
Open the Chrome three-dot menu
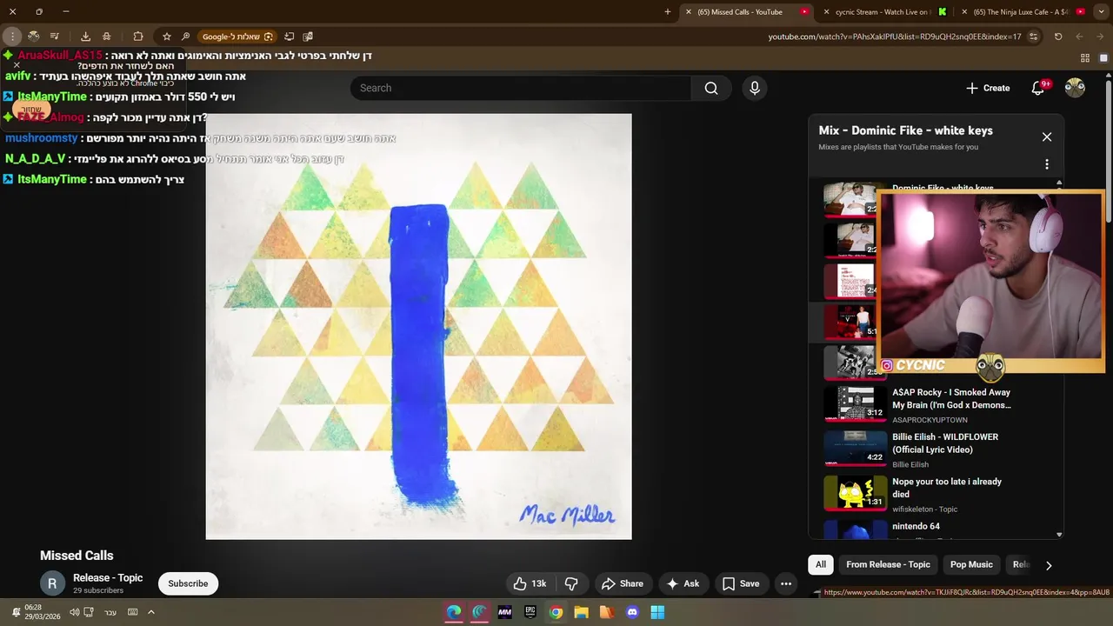pos(12,37)
